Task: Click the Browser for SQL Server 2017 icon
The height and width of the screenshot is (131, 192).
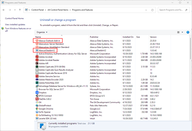Action: click(x=37, y=89)
